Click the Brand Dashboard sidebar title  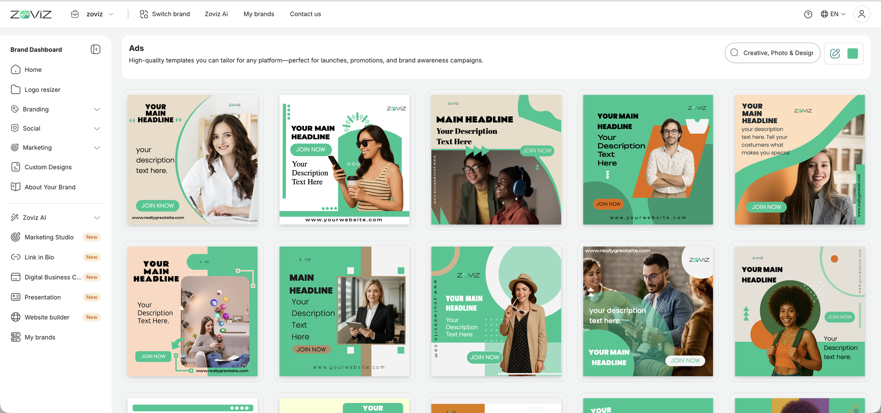coord(36,50)
